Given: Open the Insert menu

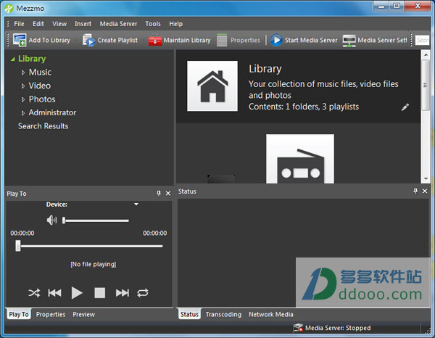Looking at the screenshot, I should pos(83,24).
